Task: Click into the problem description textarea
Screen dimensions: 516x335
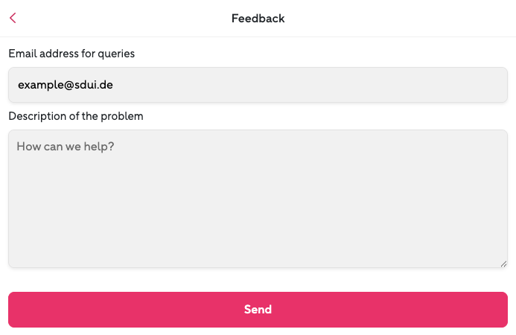Action: pos(258,199)
